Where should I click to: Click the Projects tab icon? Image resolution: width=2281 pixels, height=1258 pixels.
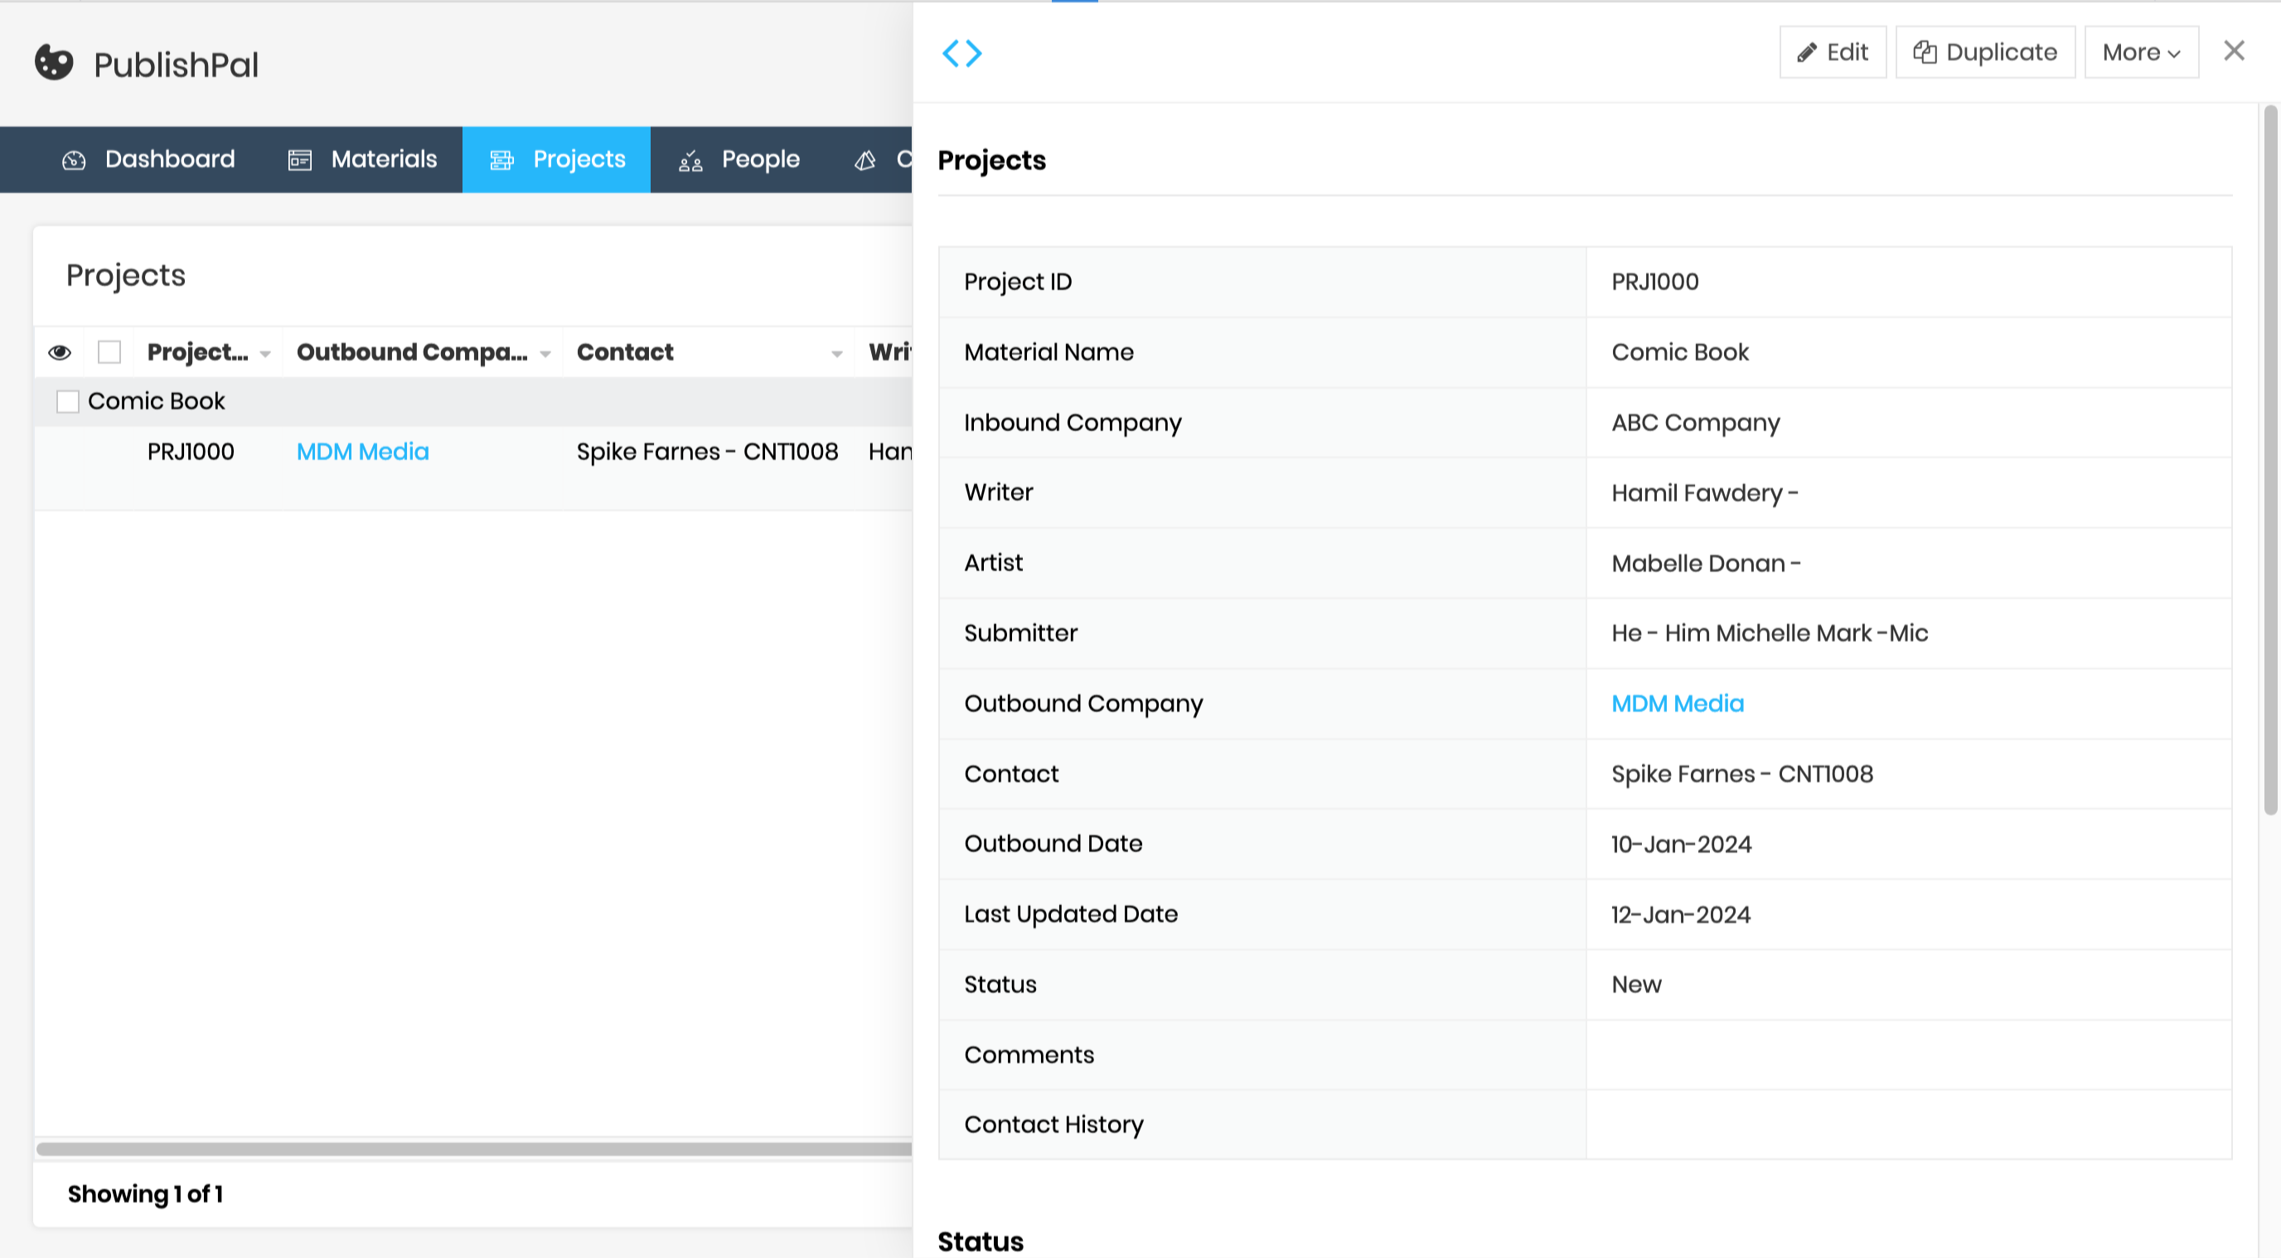pyautogui.click(x=502, y=160)
